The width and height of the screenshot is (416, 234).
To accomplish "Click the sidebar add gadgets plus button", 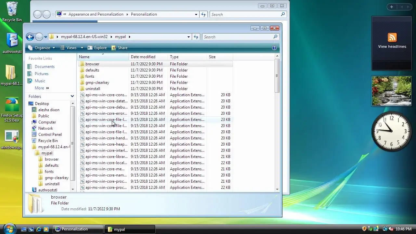I will [392, 7].
